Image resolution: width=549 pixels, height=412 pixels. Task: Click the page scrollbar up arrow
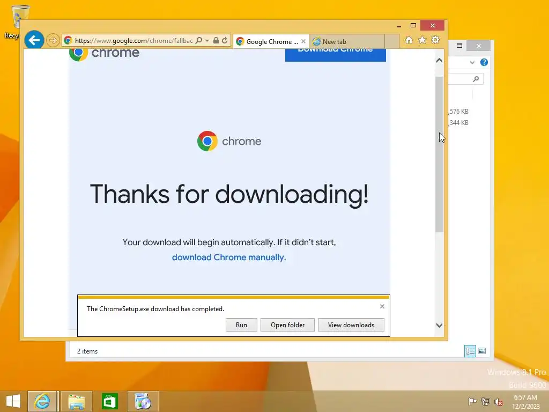(440, 61)
